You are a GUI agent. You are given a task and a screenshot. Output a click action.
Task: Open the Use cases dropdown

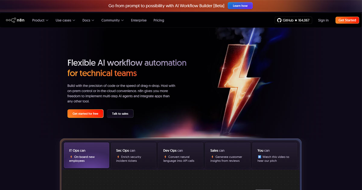(x=65, y=20)
